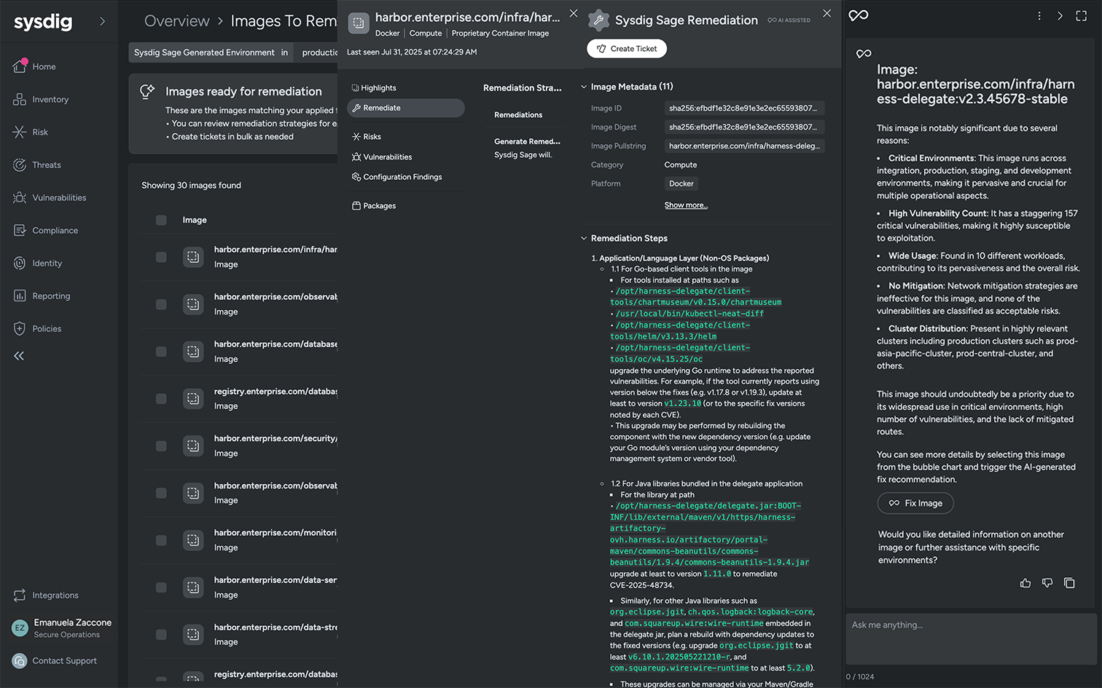1102x688 pixels.
Task: Check harbor.enterprise.com/security row checkbox
Action: pos(161,446)
